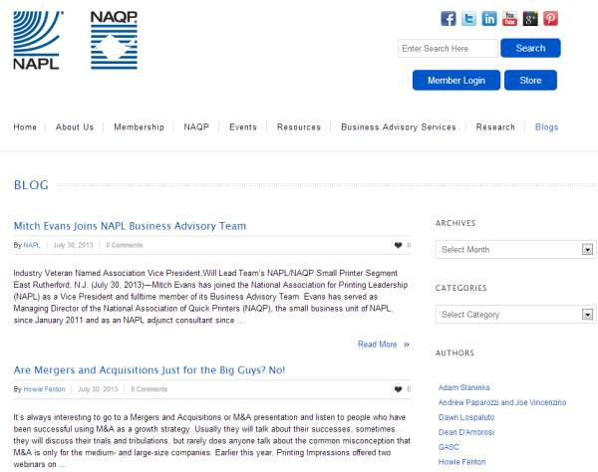Open 0 Comments on Mitch Evans post

(x=125, y=245)
